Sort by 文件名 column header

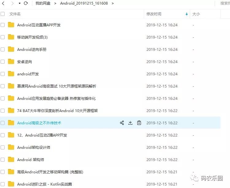tap(15, 14)
